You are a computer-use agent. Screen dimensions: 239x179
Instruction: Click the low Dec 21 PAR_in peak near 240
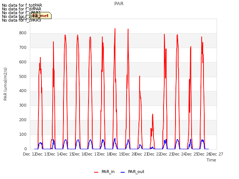[153, 114]
